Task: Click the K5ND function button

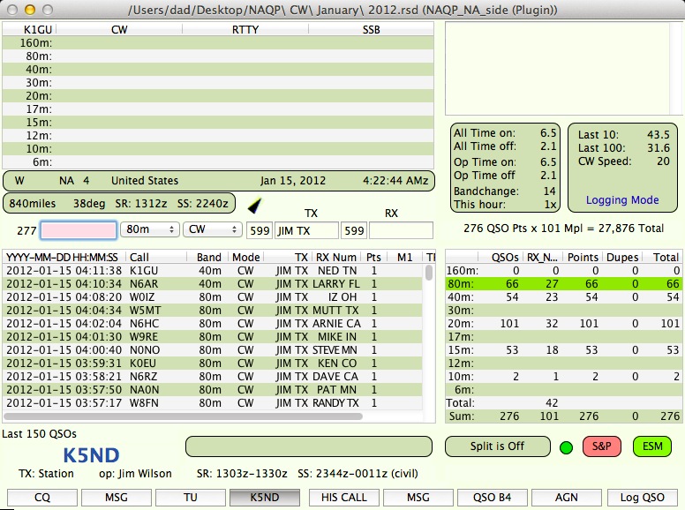Action: pos(265,498)
